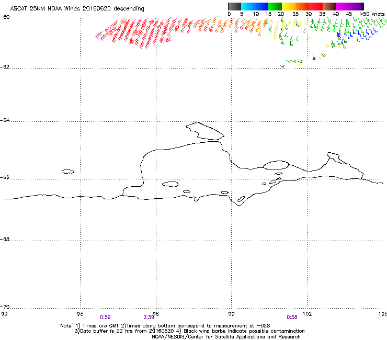This screenshot has width=387, height=340.
Task: Click the black contaminated wind barb
Action: click(314, 57)
